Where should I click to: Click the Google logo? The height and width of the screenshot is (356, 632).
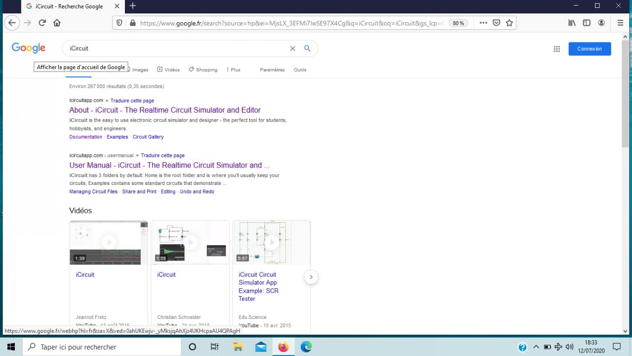[x=29, y=48]
